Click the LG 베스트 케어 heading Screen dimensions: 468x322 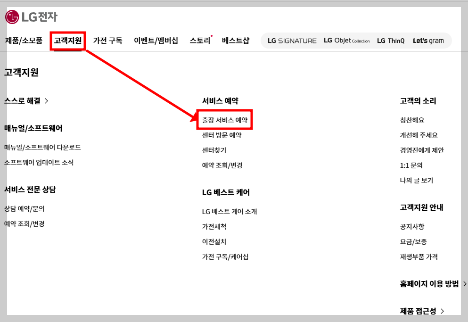tap(226, 192)
